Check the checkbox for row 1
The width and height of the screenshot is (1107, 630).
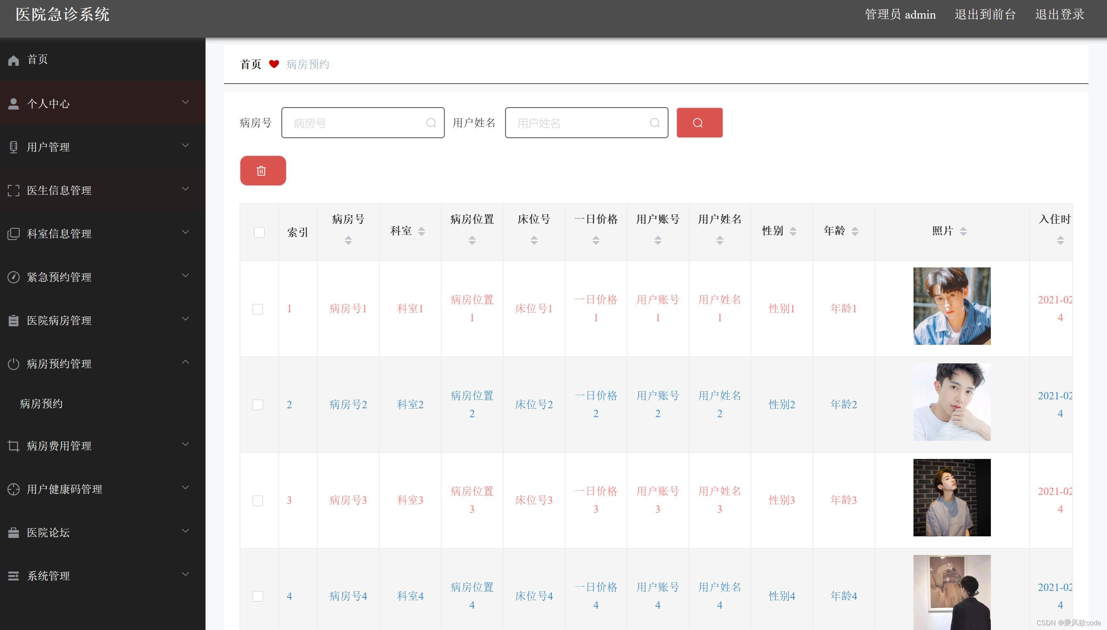pyautogui.click(x=257, y=309)
